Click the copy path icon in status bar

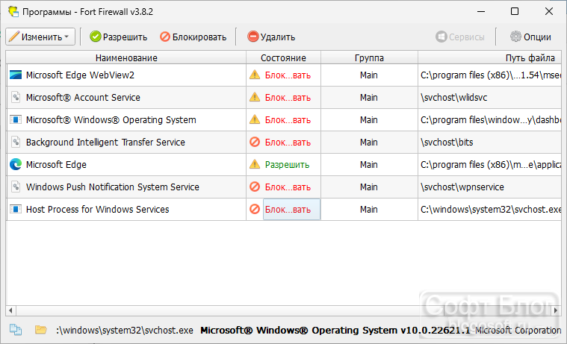[x=16, y=330]
